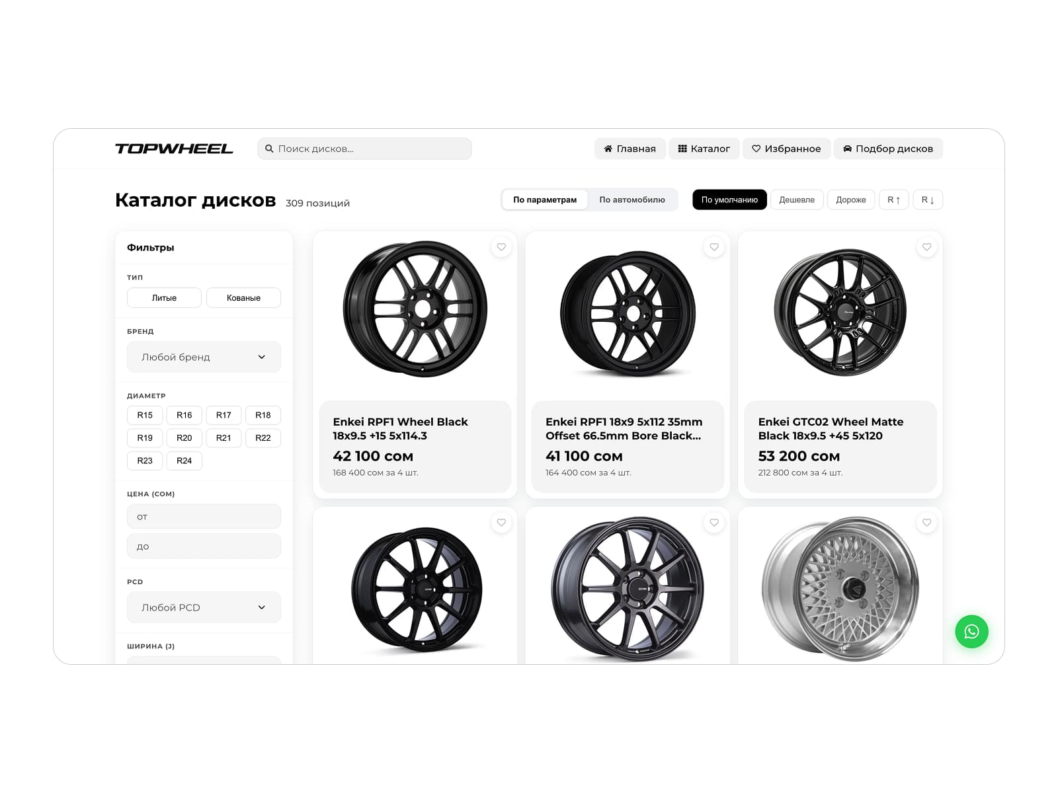Viewport: 1058px width, 793px height.
Task: Select diameter R23
Action: coord(145,461)
